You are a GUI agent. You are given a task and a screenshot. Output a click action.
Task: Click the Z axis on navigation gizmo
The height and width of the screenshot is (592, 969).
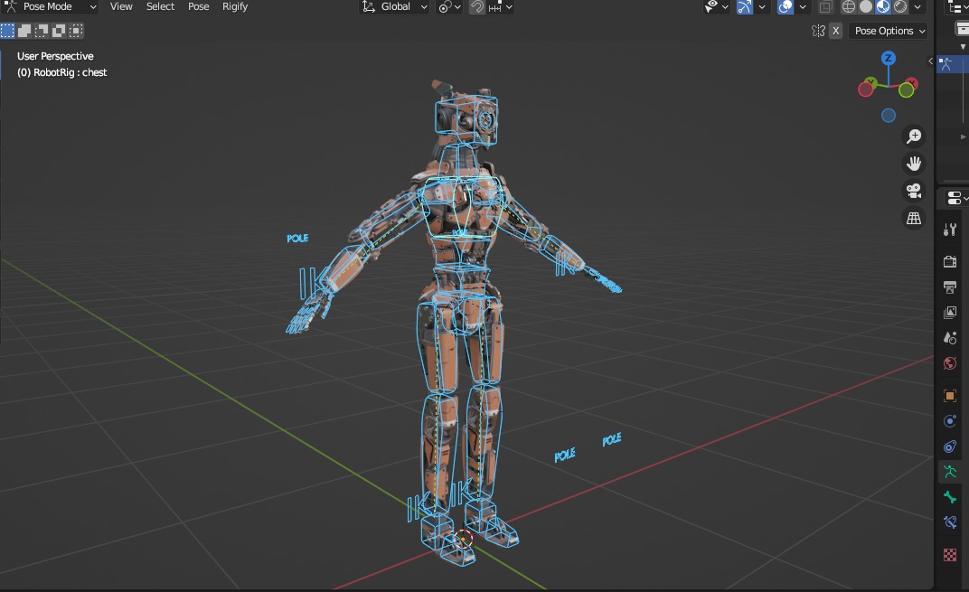pos(888,59)
